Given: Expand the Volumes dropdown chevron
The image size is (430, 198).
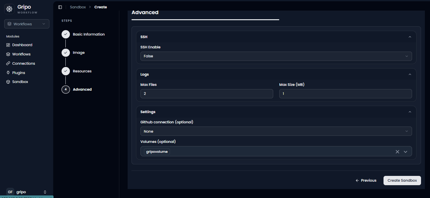Looking at the screenshot, I should [405, 152].
